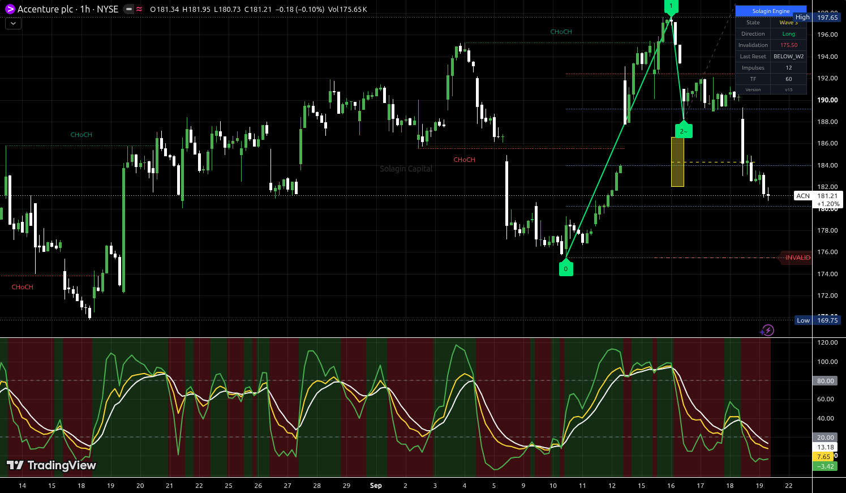The image size is (846, 493).
Task: Select wave marker labeled 2~
Action: click(684, 130)
